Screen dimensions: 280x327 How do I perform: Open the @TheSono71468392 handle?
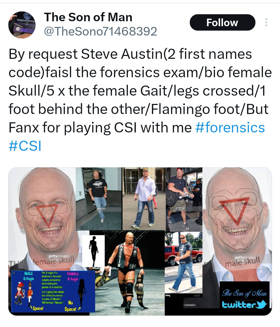[x=101, y=32]
